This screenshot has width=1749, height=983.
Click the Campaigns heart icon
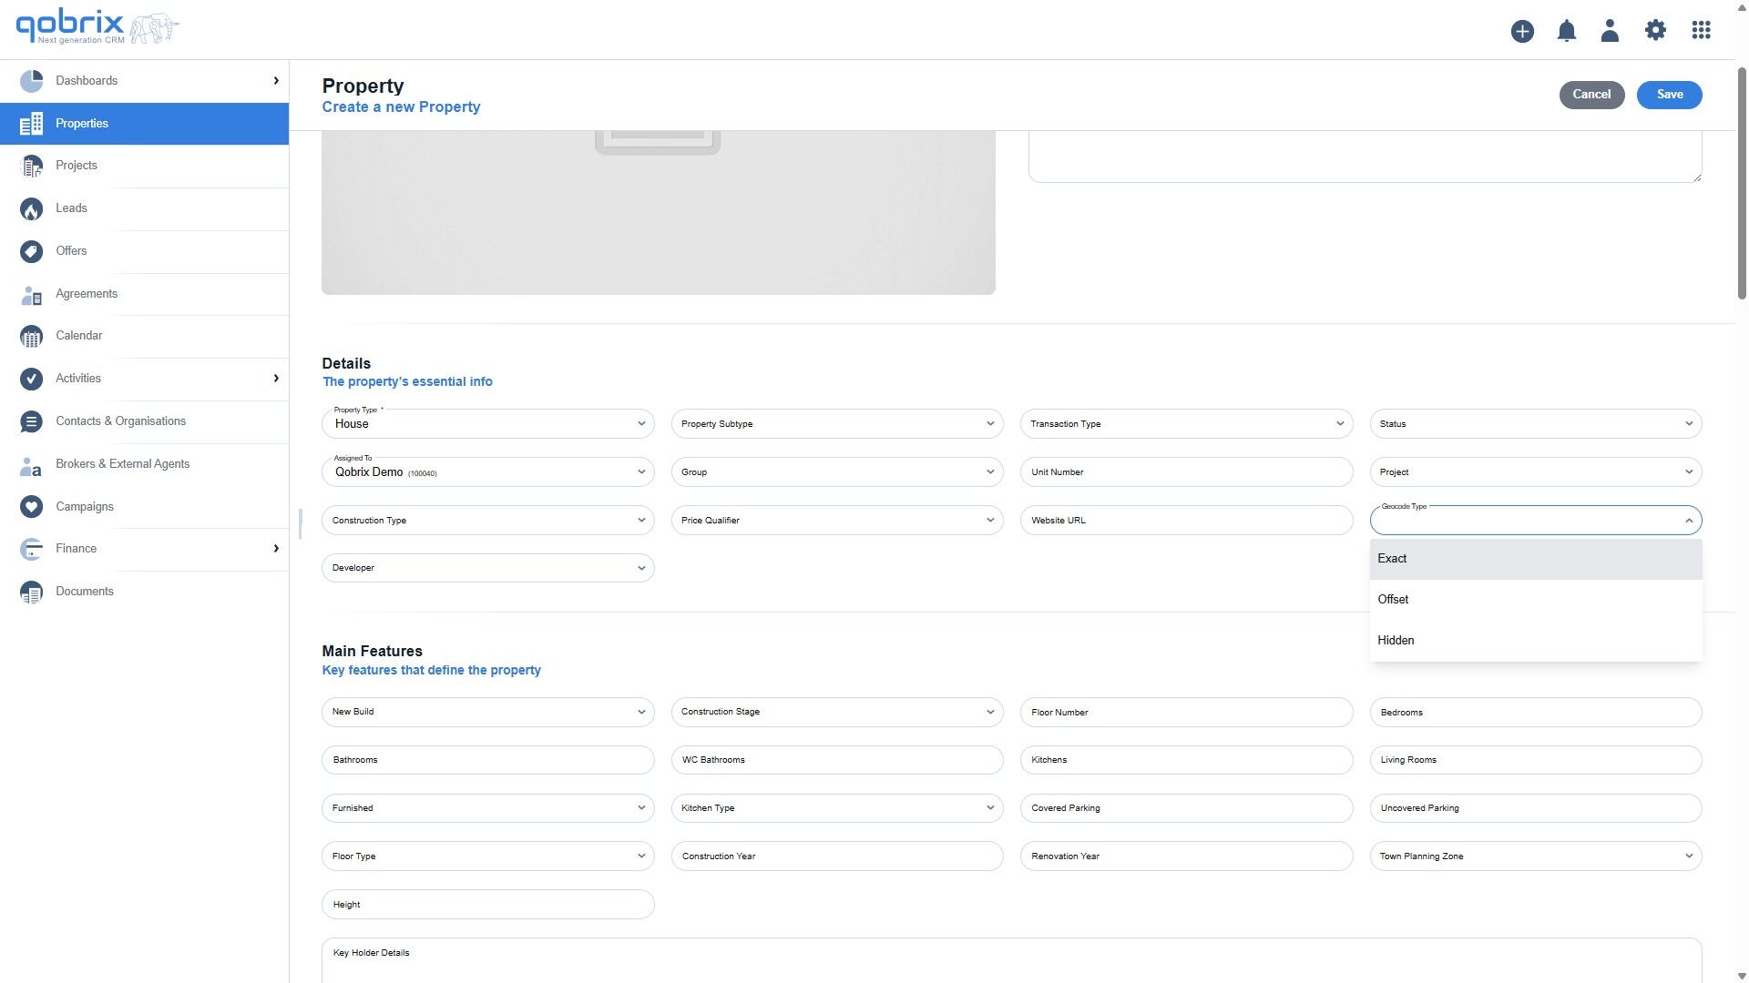[x=31, y=507]
